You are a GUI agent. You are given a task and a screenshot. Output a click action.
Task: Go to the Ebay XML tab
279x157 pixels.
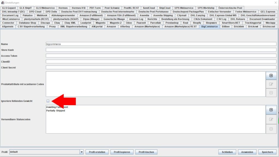pyautogui.click(x=70, y=23)
